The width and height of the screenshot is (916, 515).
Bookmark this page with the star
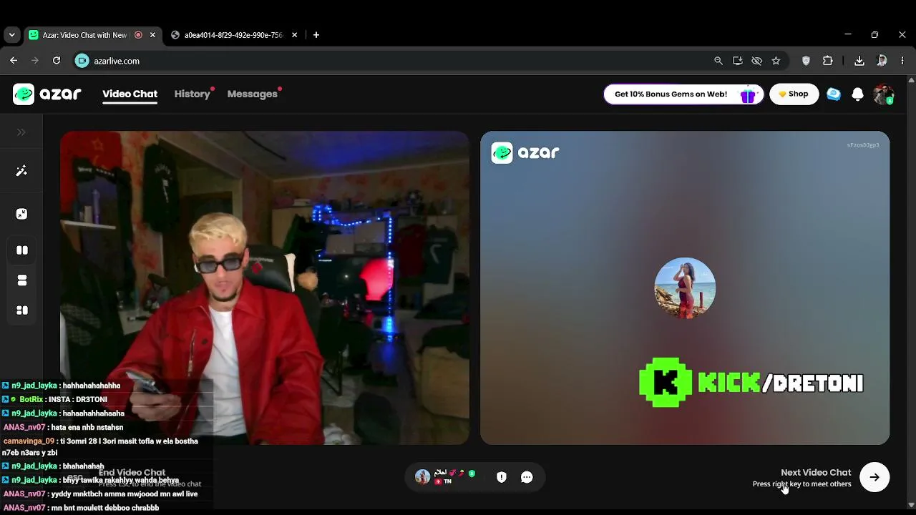pyautogui.click(x=776, y=61)
